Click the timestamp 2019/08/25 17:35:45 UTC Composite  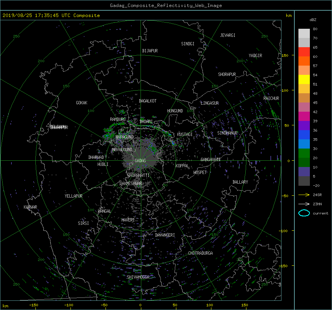pyautogui.click(x=51, y=15)
